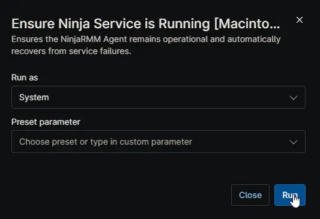Click the X at the dialog's top-right corner

coord(300,20)
